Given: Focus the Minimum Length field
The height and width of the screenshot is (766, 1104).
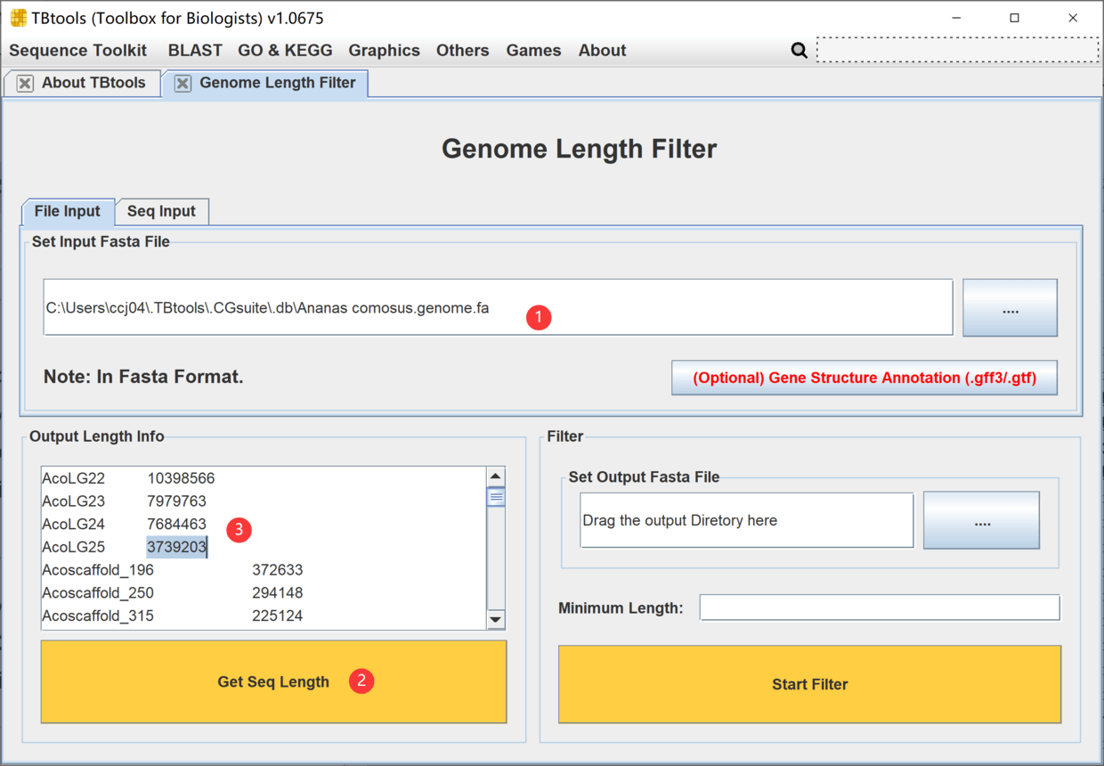Looking at the screenshot, I should pyautogui.click(x=880, y=607).
